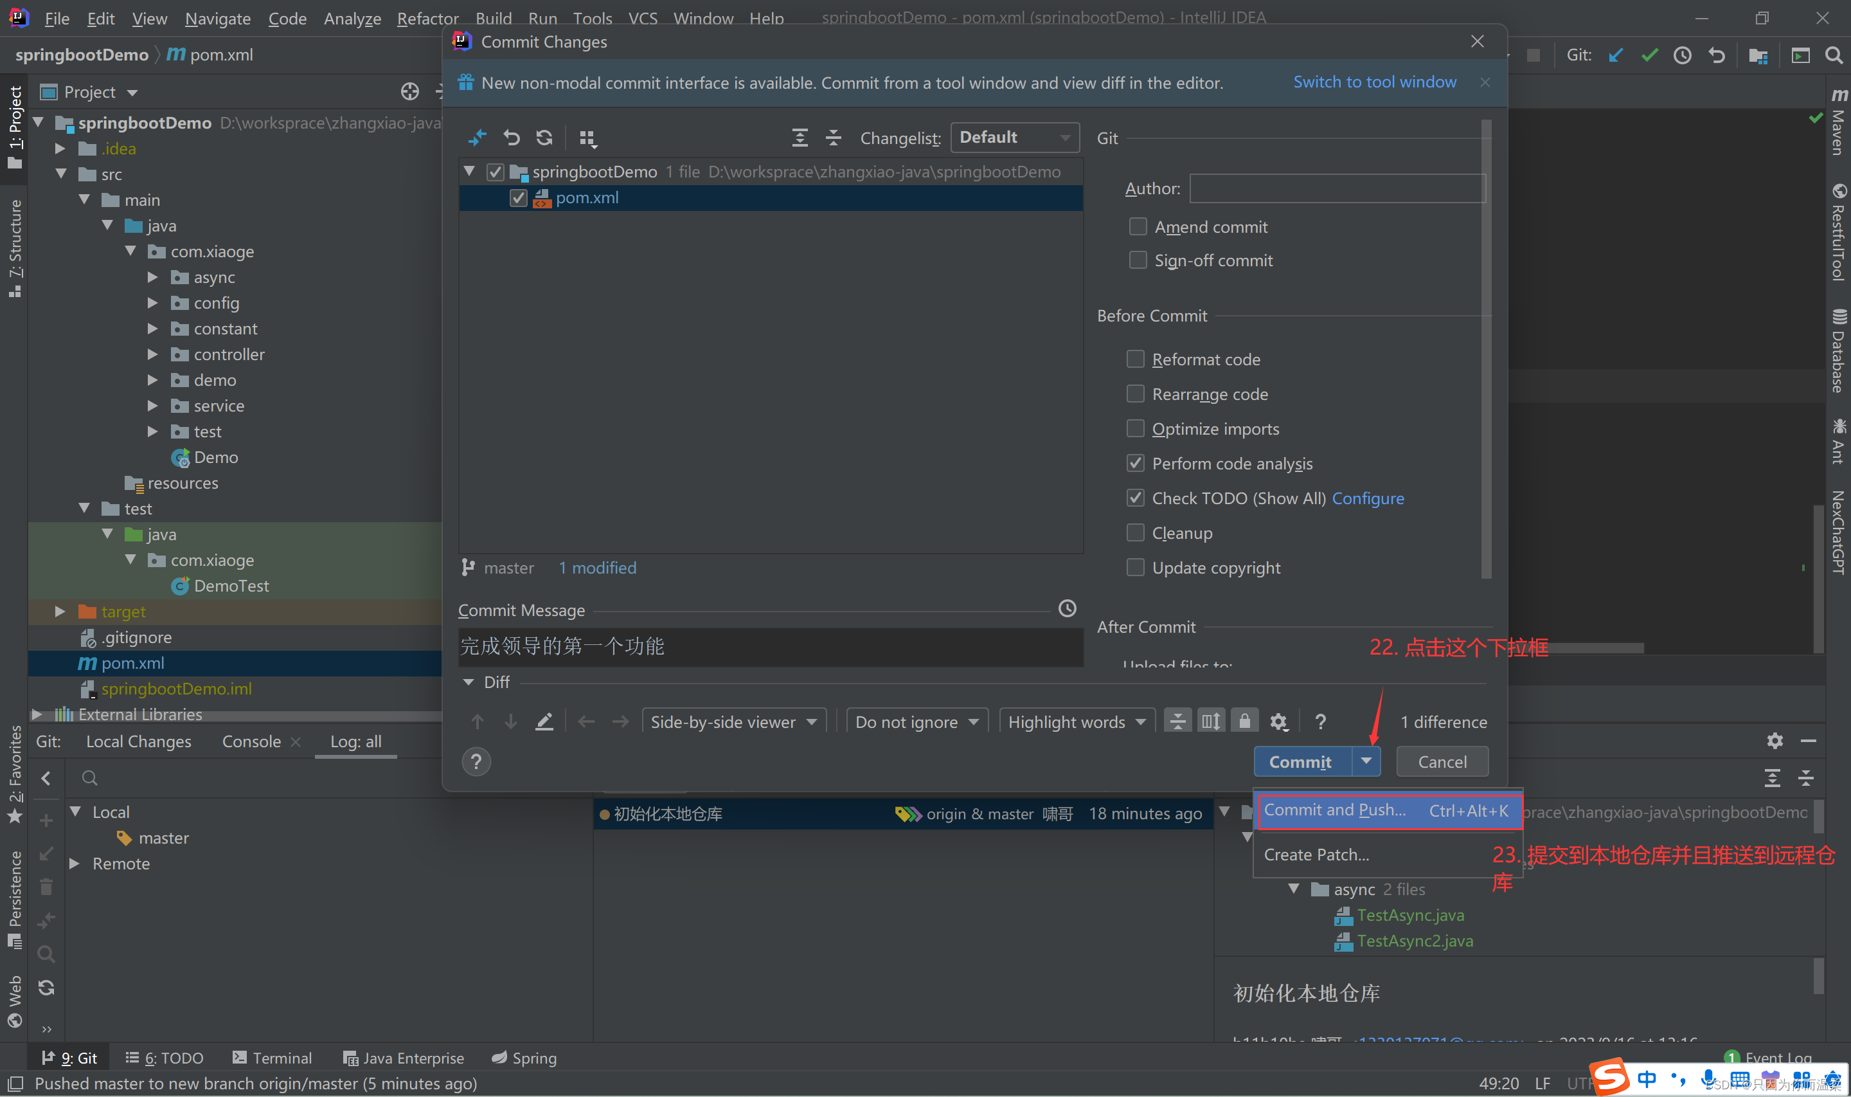
Task: Switch to the Local Changes tab
Action: click(x=138, y=741)
